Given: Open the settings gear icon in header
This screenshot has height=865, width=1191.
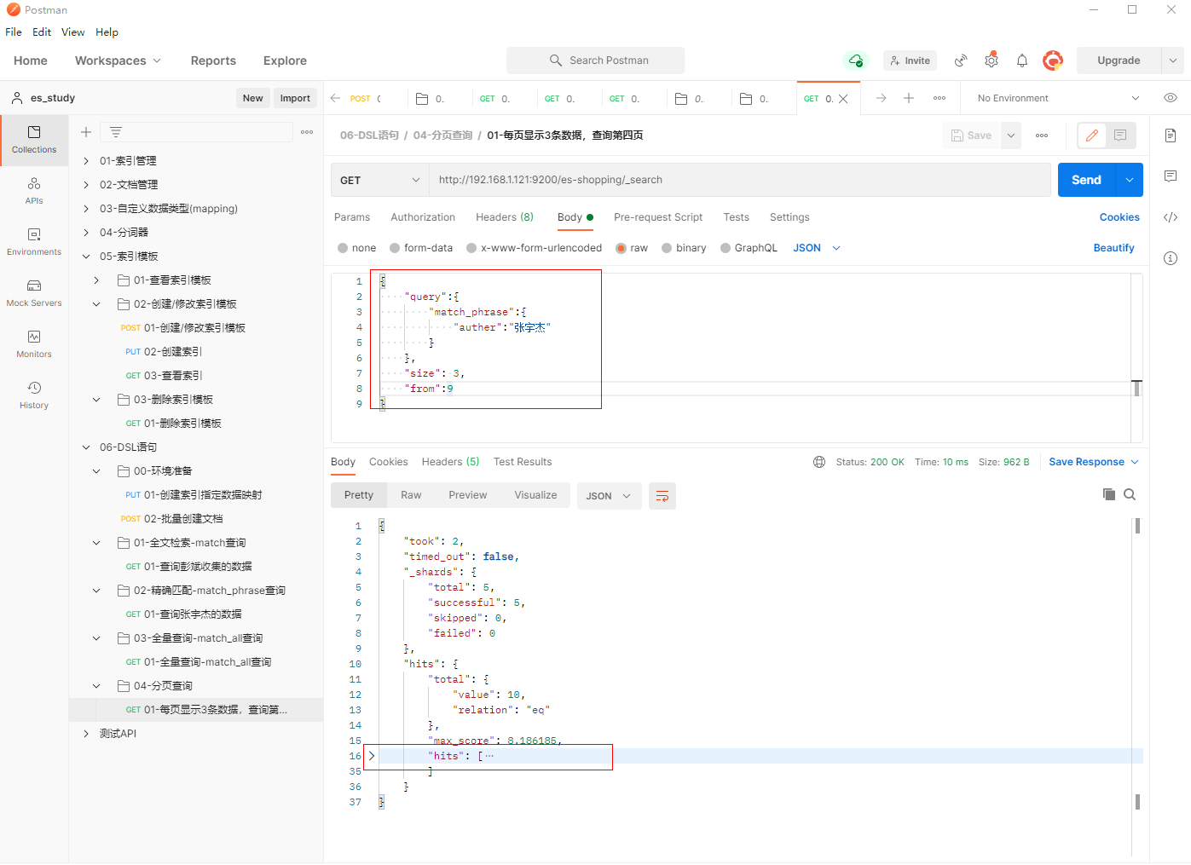Looking at the screenshot, I should [x=991, y=61].
